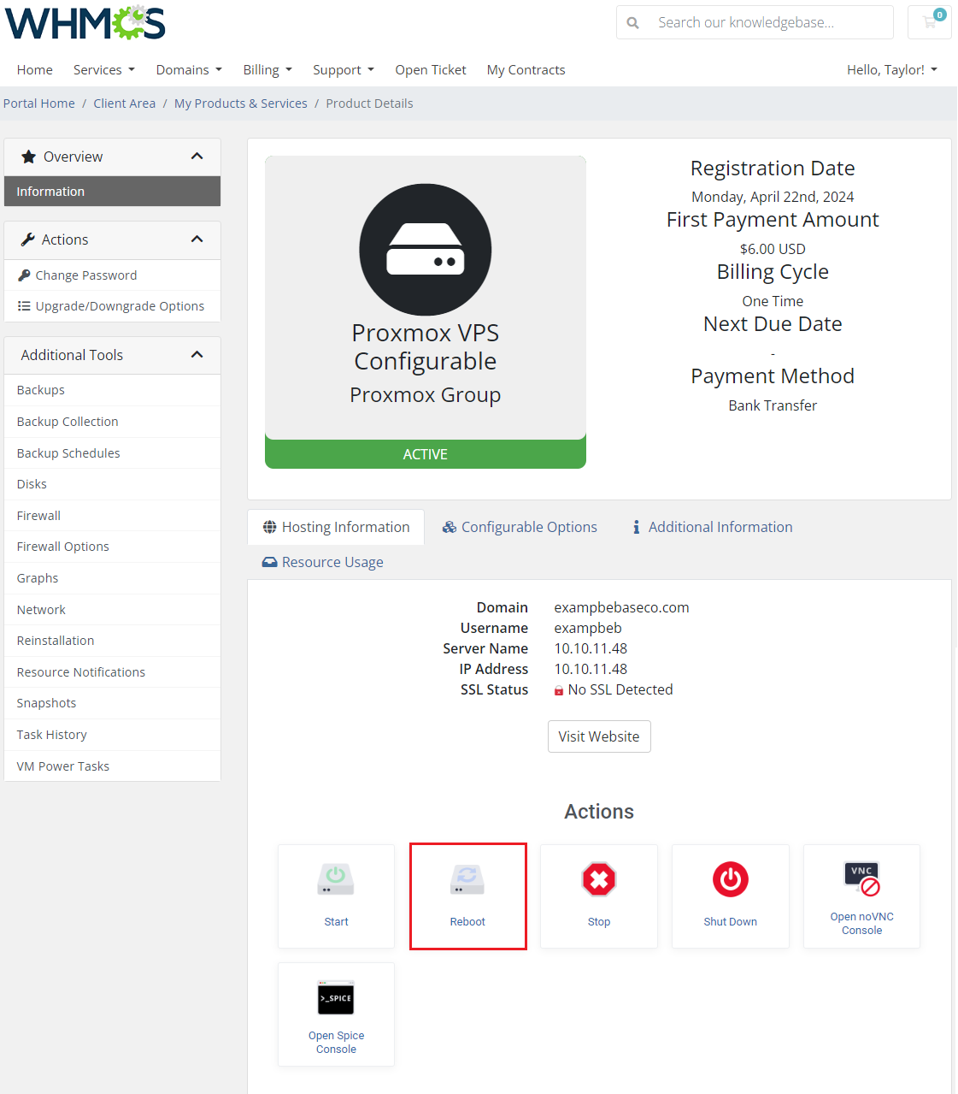958x1094 pixels.
Task: Switch to the Configurable Options tab
Action: [520, 527]
